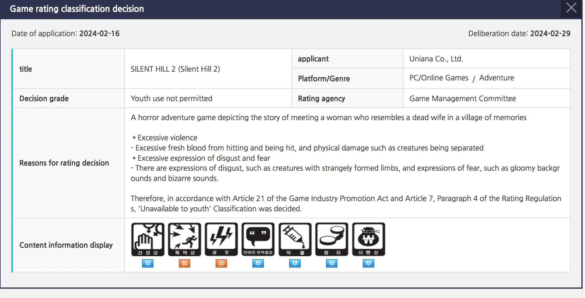Click 'Content information display' label
Screen dimensions: 585x298
tap(66, 245)
